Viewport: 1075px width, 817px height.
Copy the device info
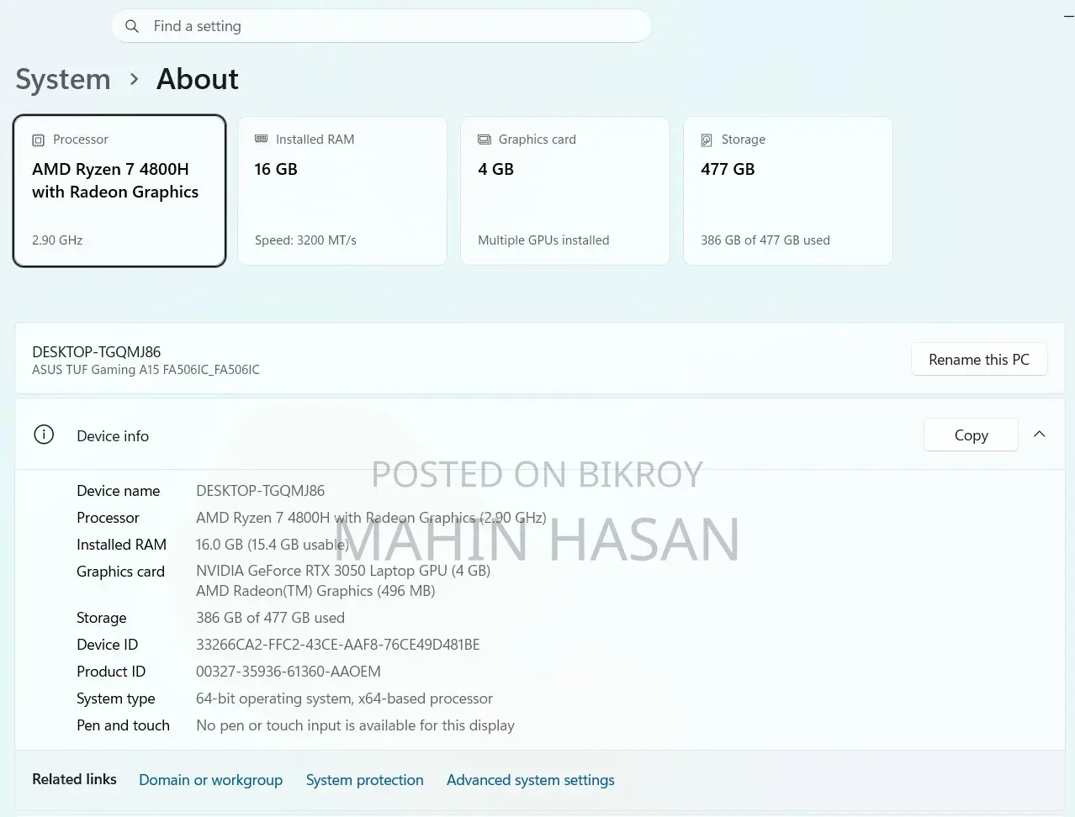click(x=971, y=435)
